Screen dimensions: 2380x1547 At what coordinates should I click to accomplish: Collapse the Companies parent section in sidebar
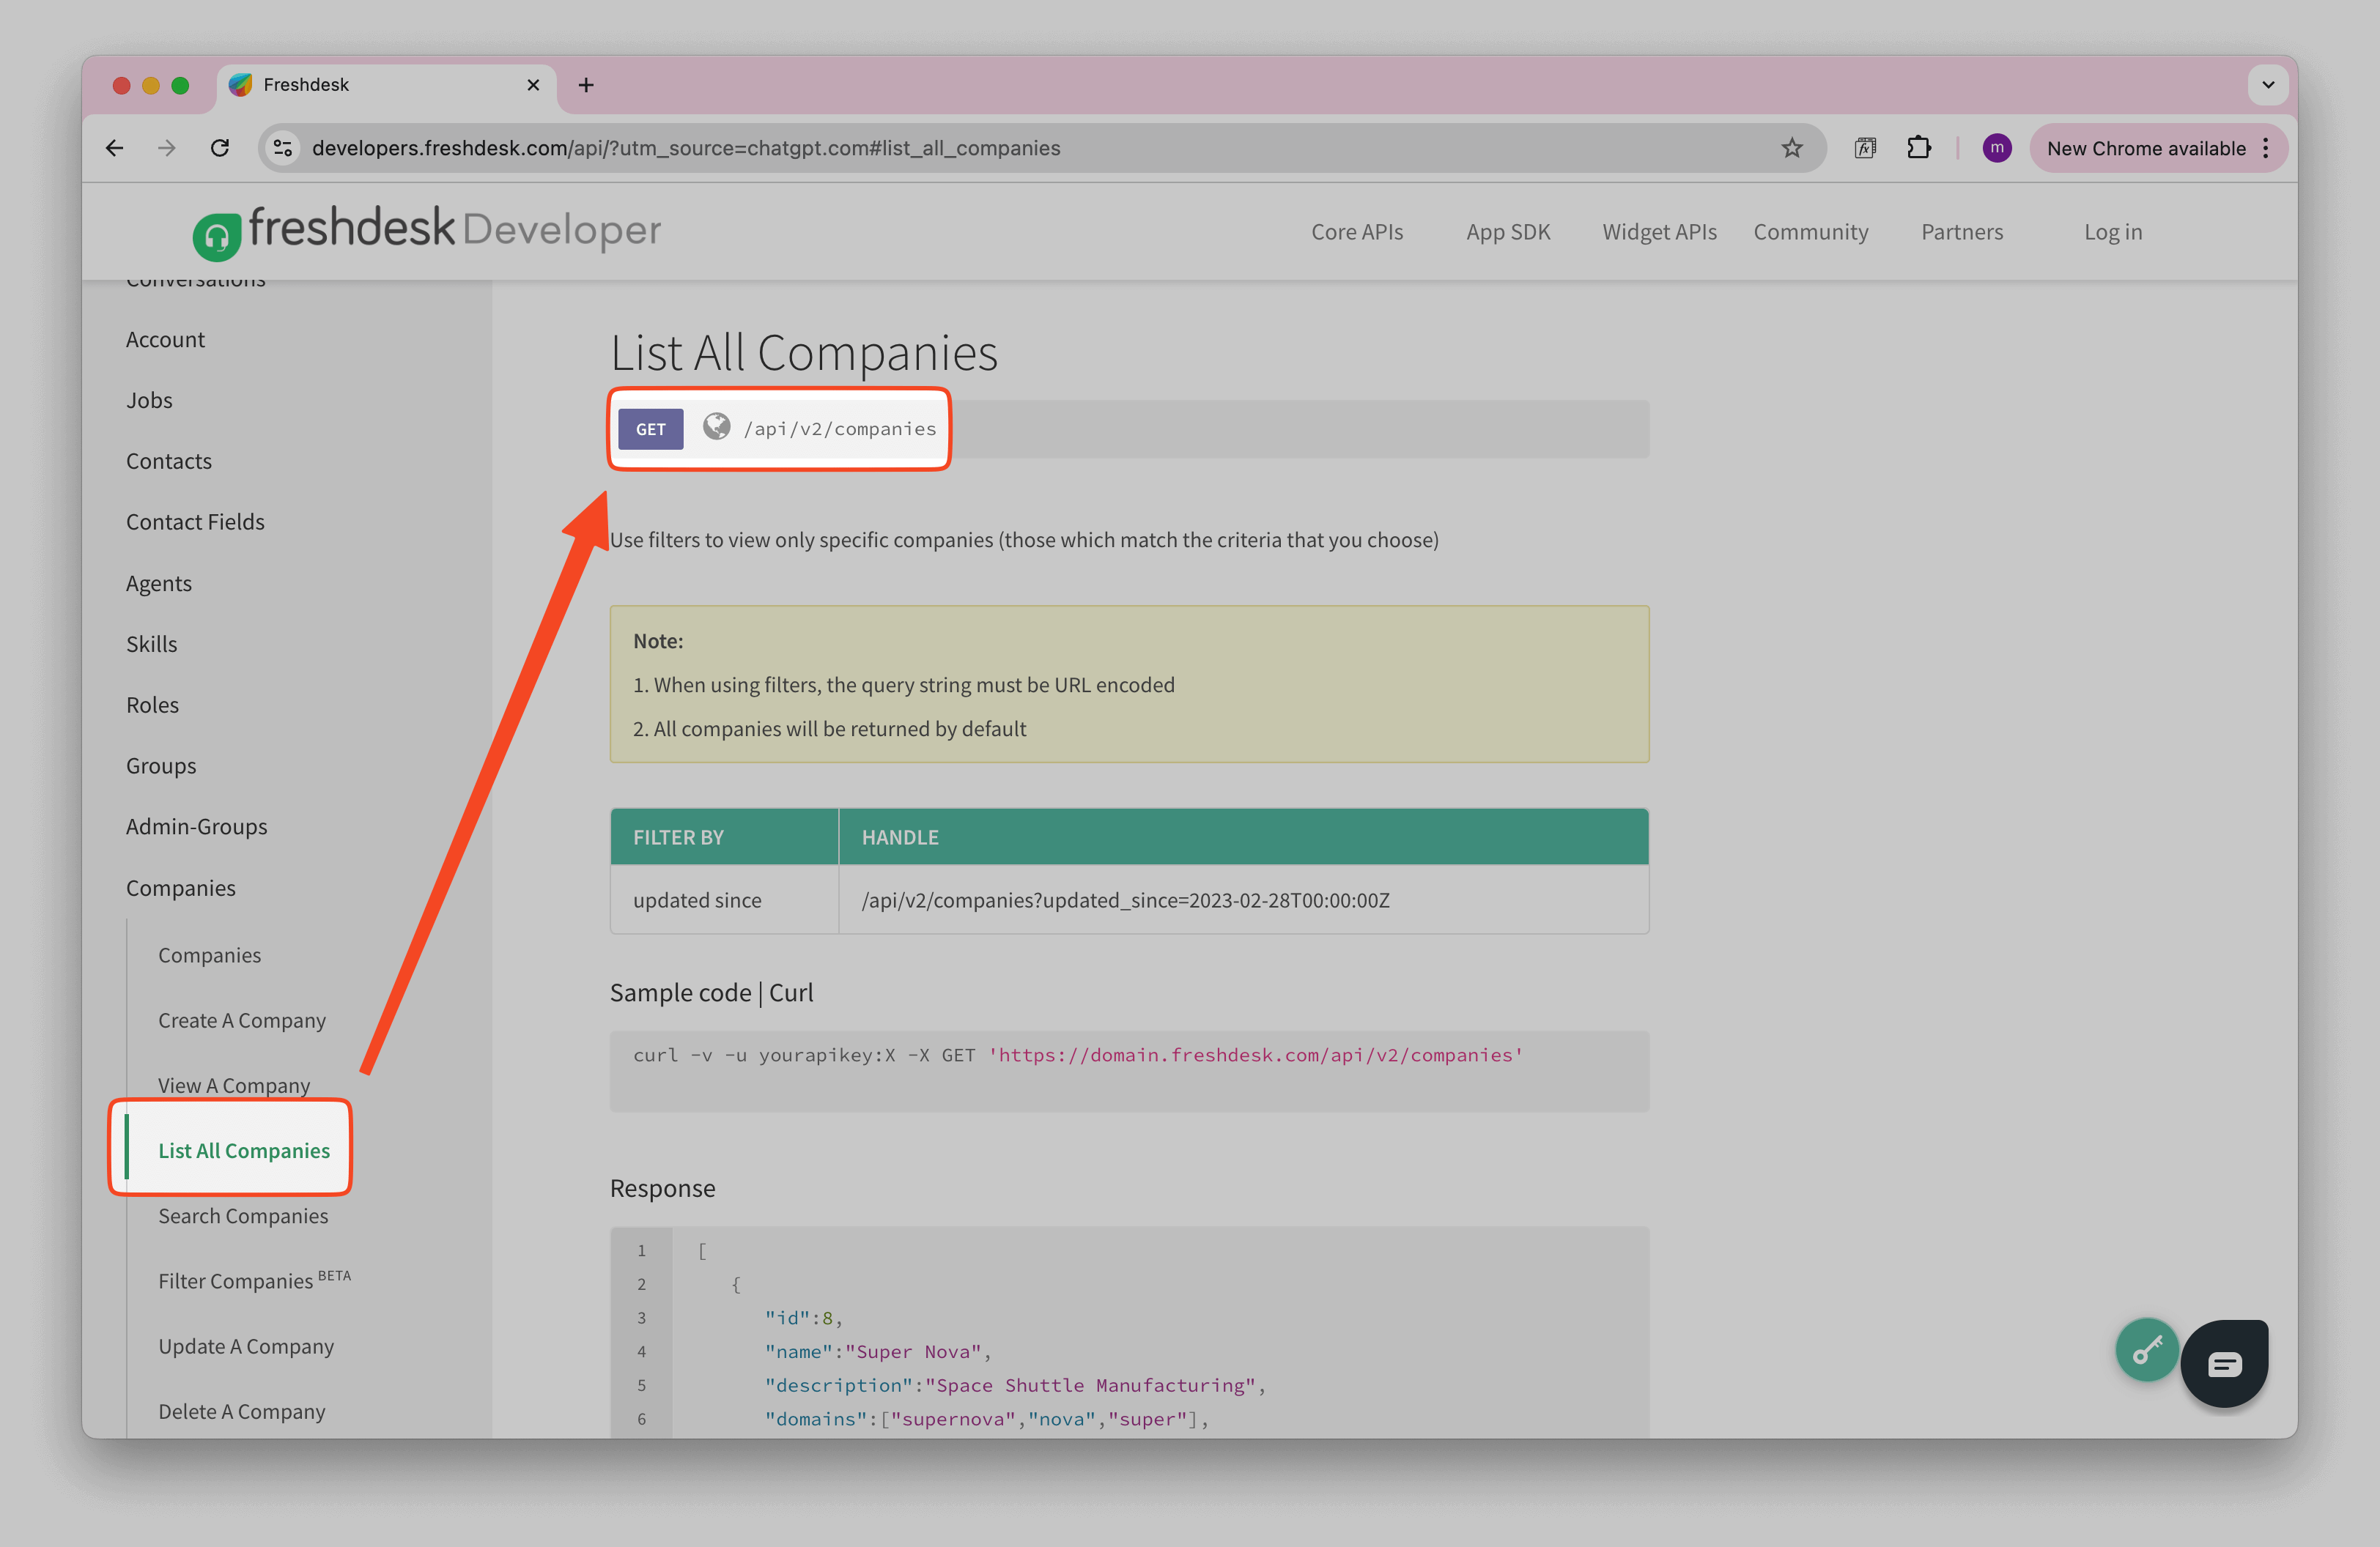[x=181, y=888]
